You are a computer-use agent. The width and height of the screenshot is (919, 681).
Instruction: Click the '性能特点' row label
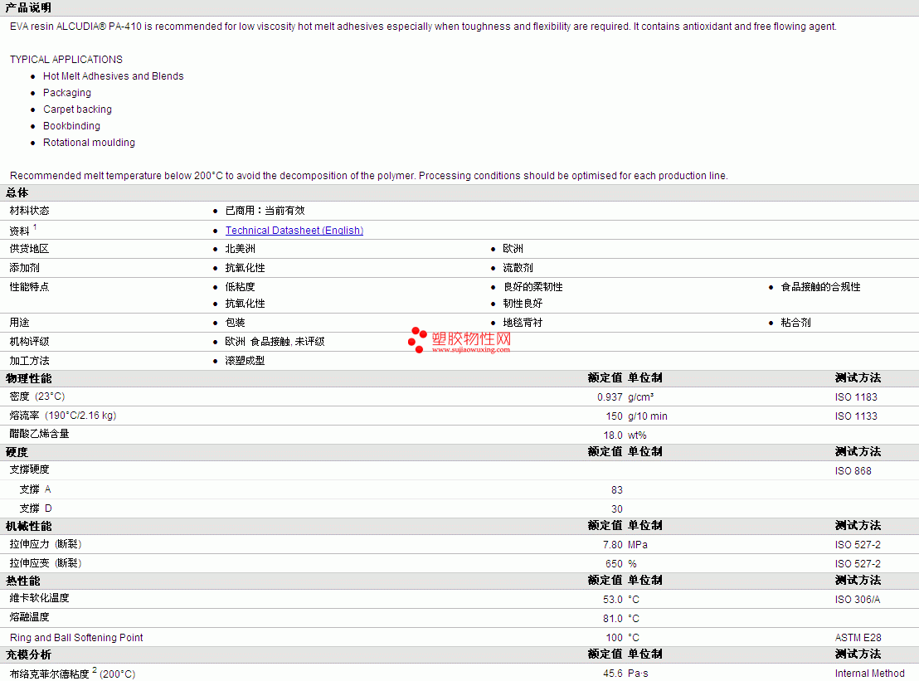point(29,286)
